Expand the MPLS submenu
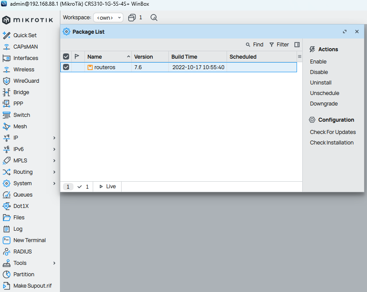The image size is (367, 292). point(54,161)
